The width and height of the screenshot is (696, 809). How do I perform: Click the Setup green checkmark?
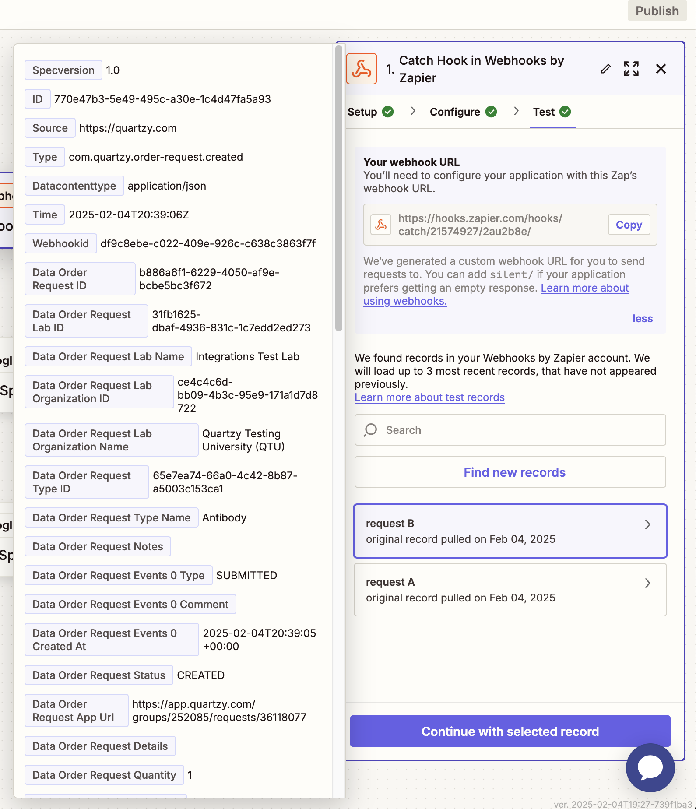click(x=388, y=112)
